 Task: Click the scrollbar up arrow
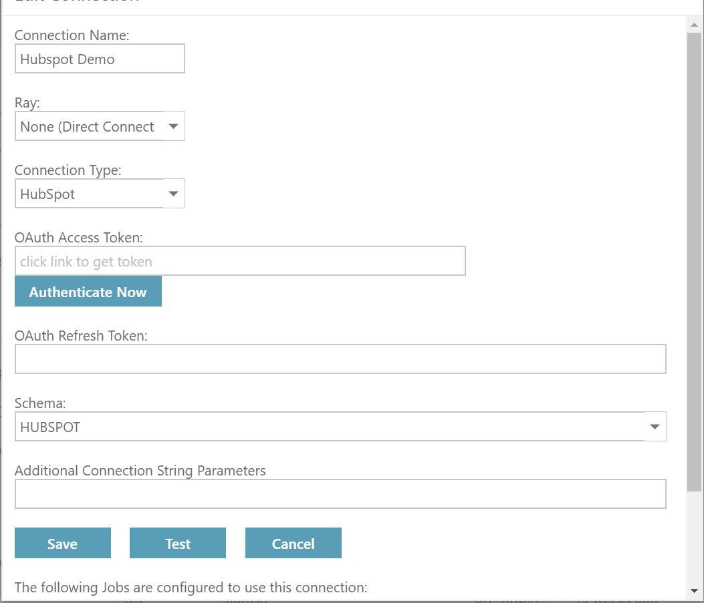tap(694, 25)
